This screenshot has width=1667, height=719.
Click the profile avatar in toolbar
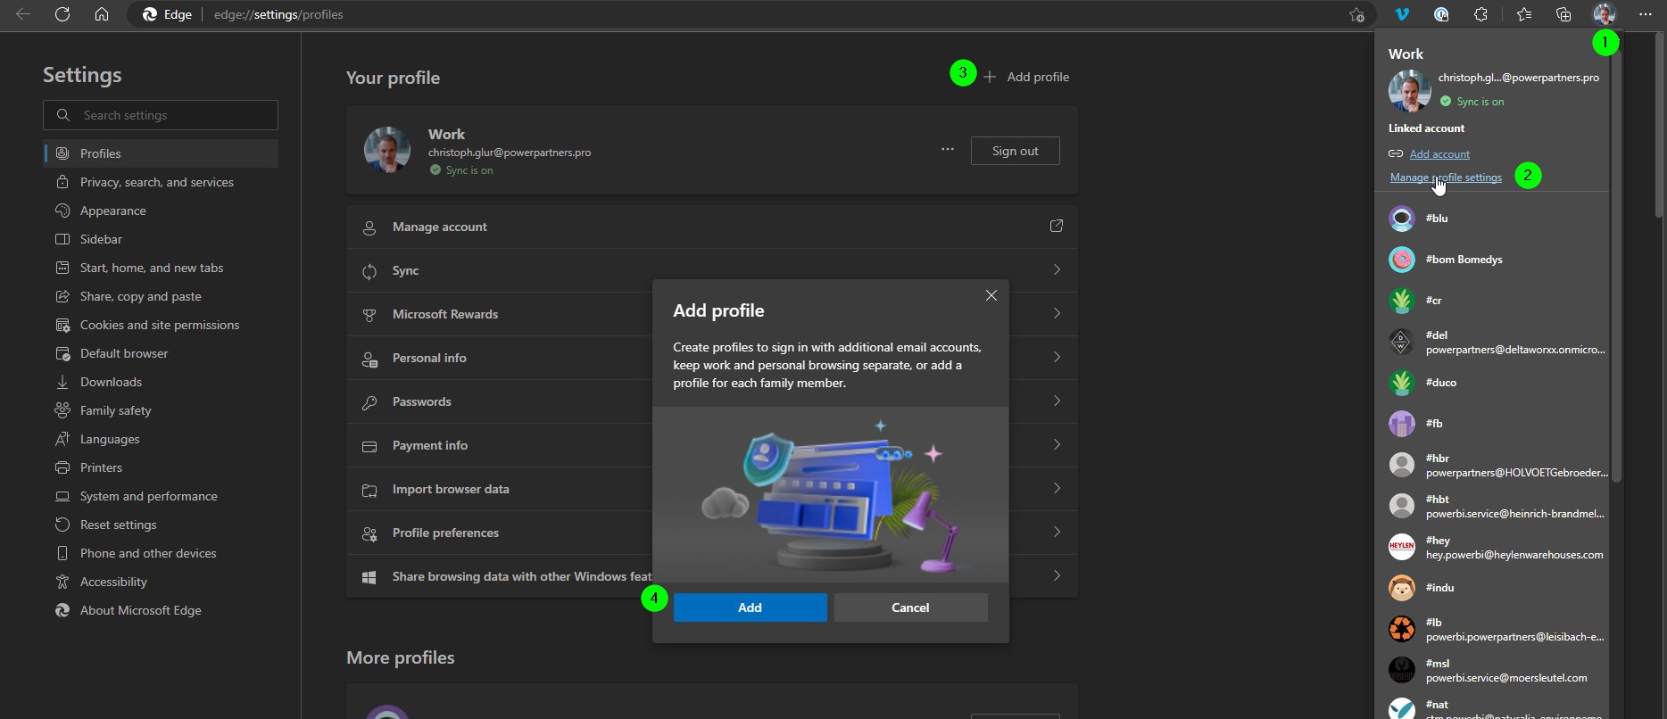pos(1605,14)
